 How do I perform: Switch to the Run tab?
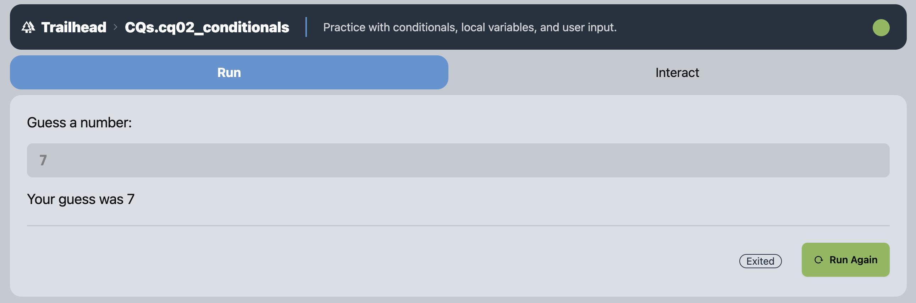pyautogui.click(x=229, y=72)
